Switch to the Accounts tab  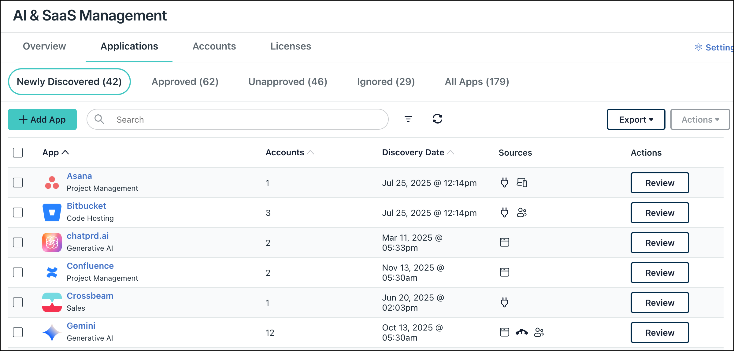pyautogui.click(x=214, y=46)
